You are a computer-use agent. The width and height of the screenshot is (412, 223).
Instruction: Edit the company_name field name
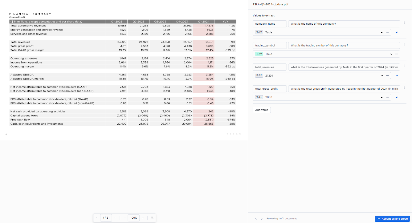[270, 24]
